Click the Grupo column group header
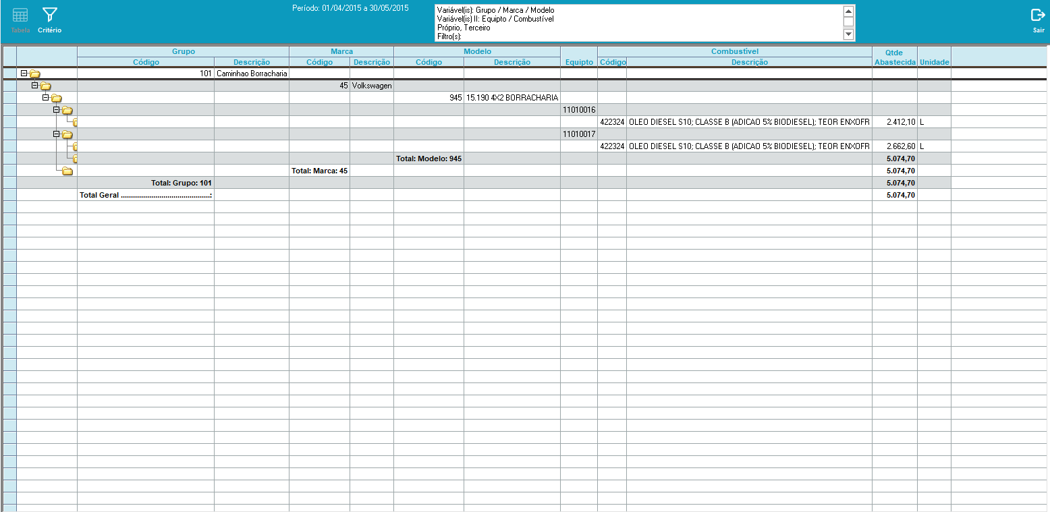 [x=184, y=51]
